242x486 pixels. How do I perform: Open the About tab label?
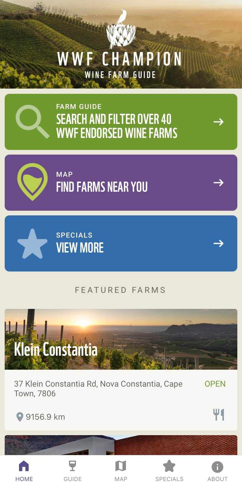coord(217,479)
